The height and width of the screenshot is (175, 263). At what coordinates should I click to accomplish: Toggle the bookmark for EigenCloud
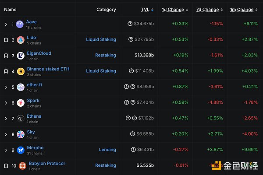(x=6, y=56)
